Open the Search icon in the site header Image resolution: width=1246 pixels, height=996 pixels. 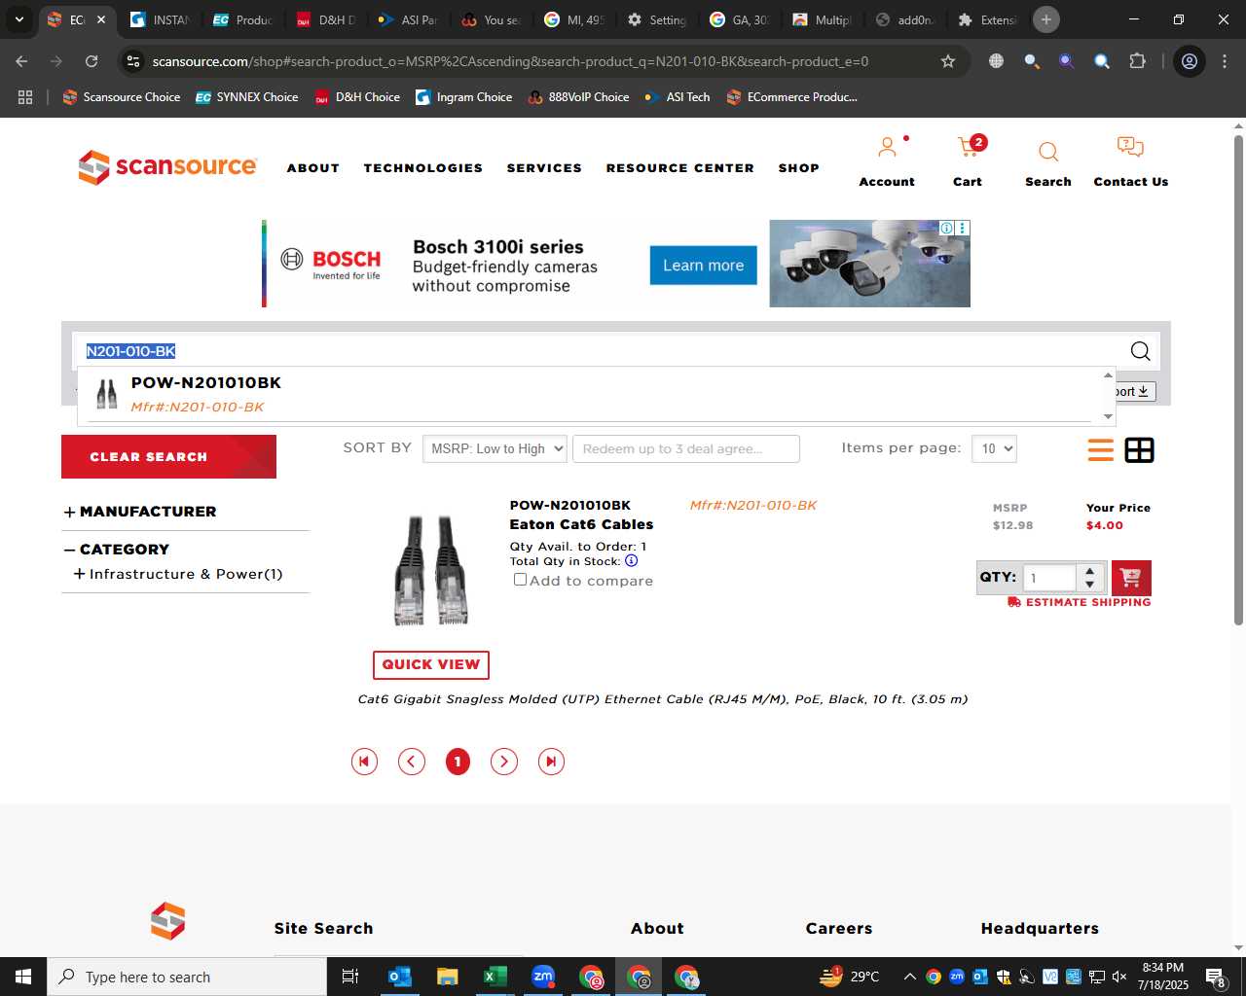point(1048,152)
